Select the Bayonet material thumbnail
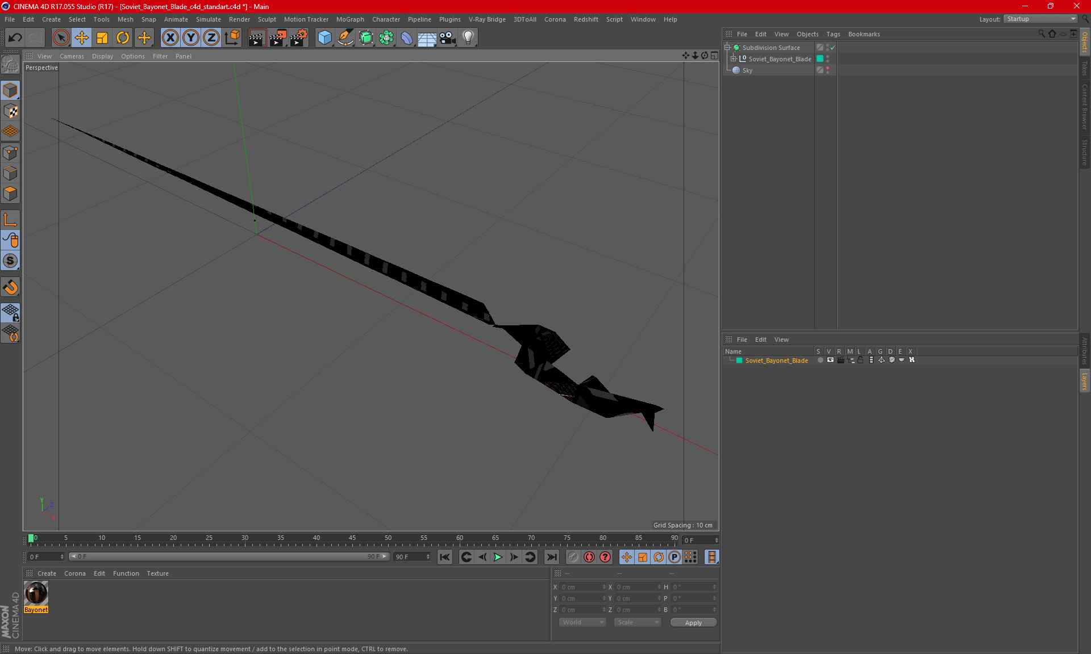 click(36, 594)
